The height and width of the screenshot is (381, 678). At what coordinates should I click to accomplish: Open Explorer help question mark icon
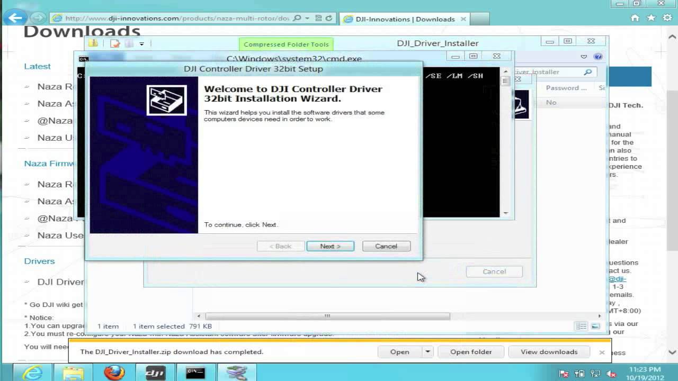598,57
